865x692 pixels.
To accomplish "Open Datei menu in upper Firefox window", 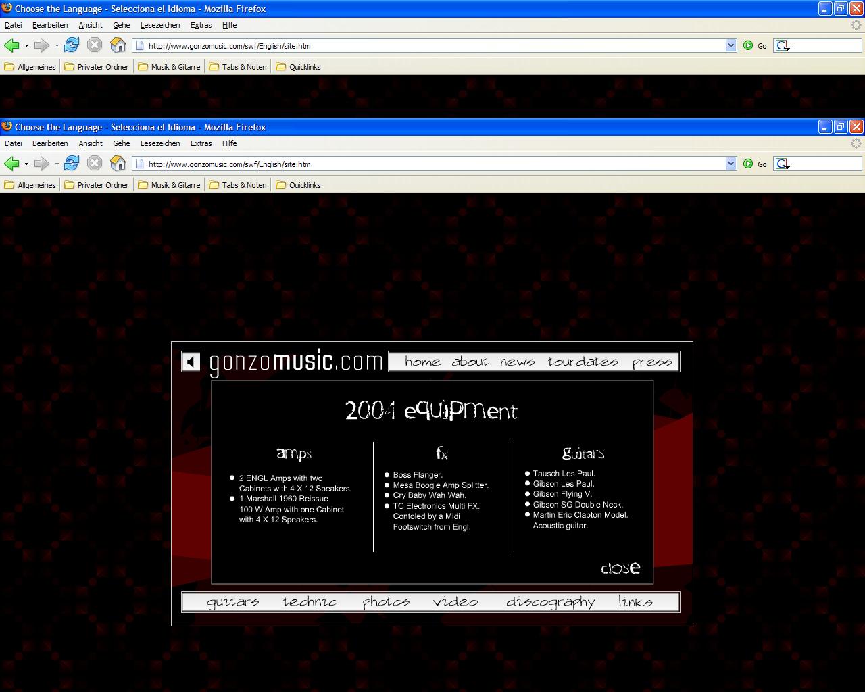I will 14,25.
